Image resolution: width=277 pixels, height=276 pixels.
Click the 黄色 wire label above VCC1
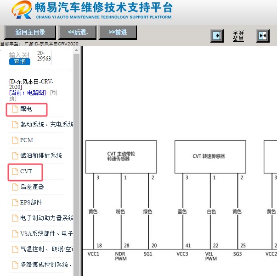(93, 211)
